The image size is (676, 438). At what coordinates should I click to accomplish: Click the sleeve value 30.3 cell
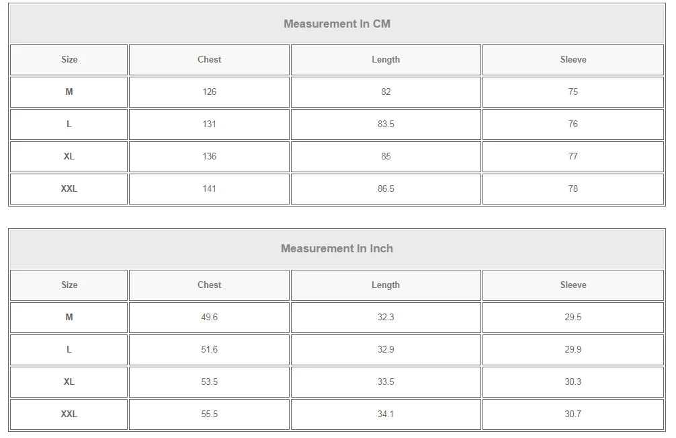coord(573,382)
